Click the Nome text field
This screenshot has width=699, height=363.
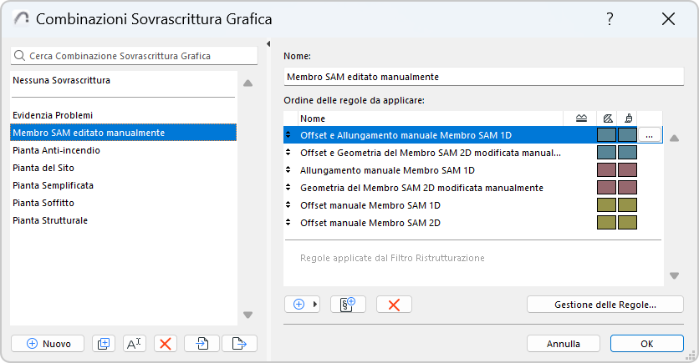pyautogui.click(x=484, y=77)
